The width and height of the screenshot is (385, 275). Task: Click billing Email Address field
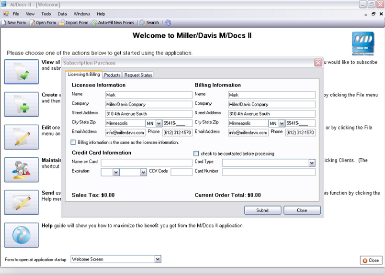coord(248,132)
